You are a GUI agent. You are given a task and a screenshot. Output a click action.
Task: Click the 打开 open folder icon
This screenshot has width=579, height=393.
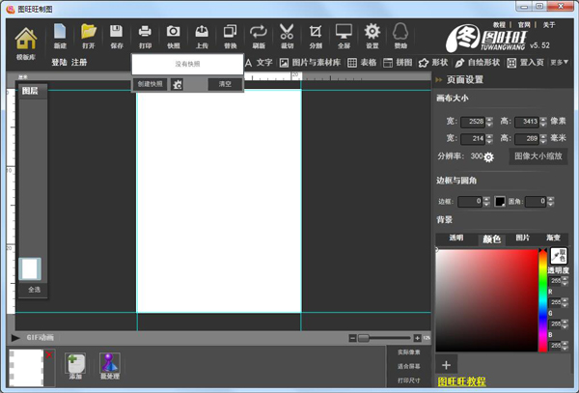tap(89, 36)
